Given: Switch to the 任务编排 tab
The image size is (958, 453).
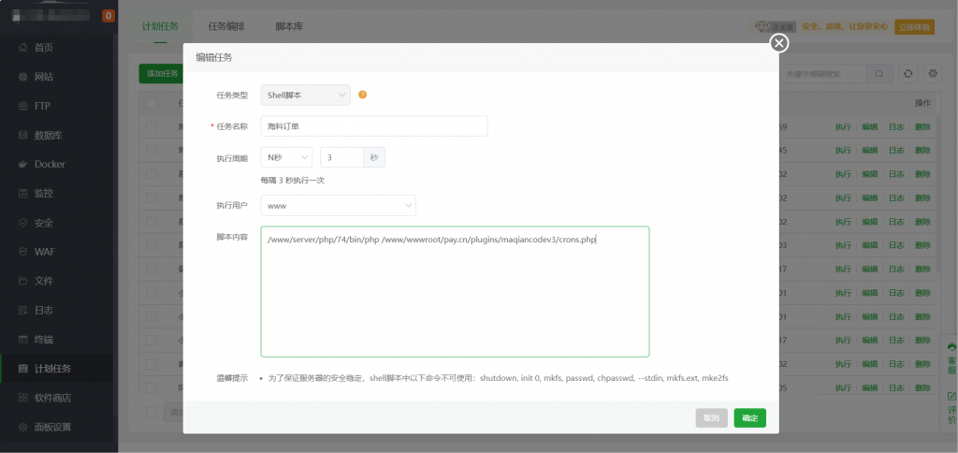Looking at the screenshot, I should pyautogui.click(x=226, y=27).
